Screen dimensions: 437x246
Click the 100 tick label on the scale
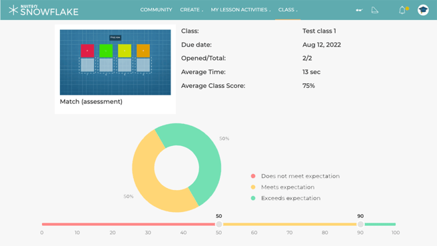[396, 233]
